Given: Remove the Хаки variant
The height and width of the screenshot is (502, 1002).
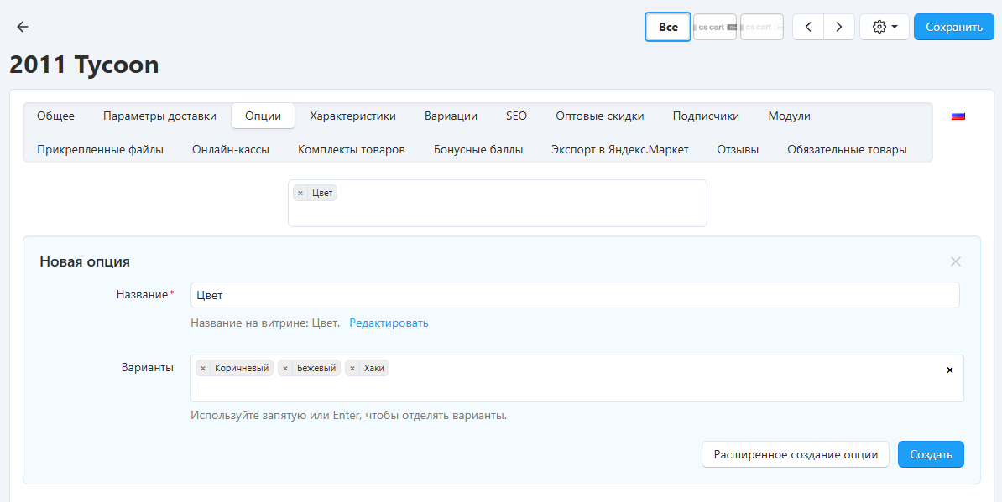Looking at the screenshot, I should tap(352, 368).
